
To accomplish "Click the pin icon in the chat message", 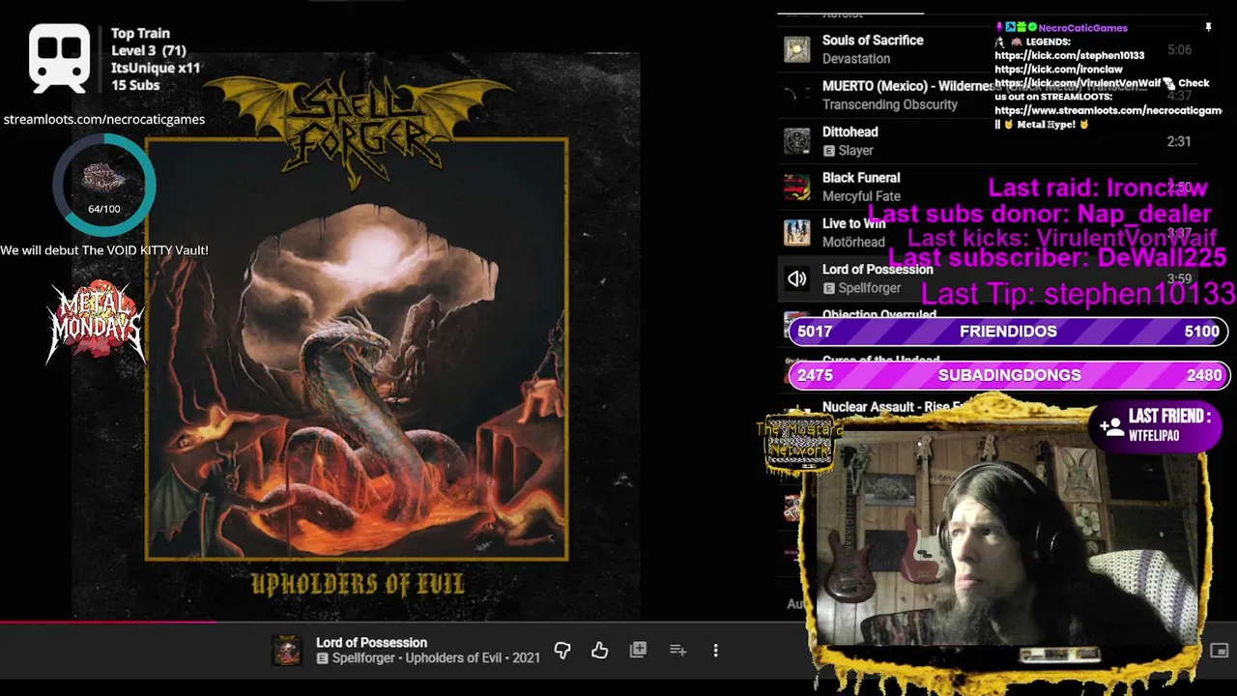I will [1208, 28].
